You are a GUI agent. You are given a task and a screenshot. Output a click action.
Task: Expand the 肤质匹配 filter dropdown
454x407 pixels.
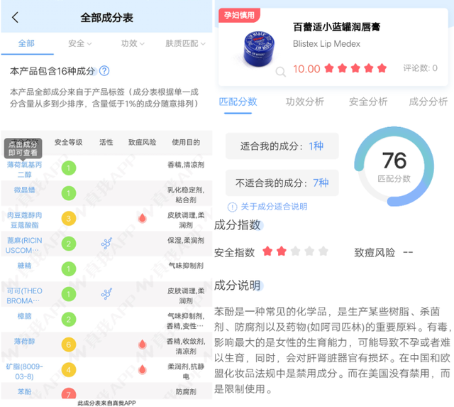[x=185, y=43]
